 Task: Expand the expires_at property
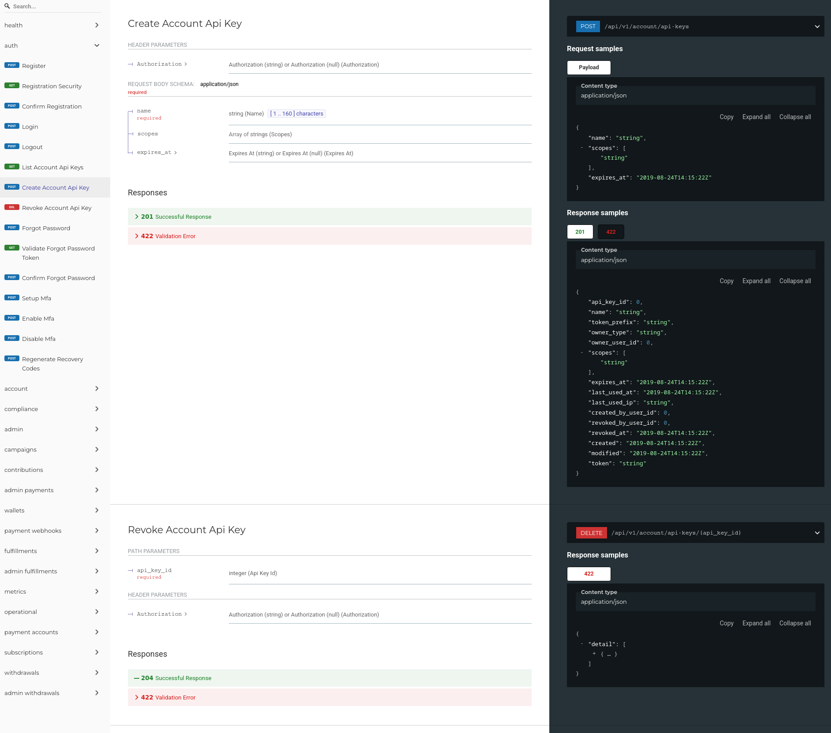[x=157, y=152]
